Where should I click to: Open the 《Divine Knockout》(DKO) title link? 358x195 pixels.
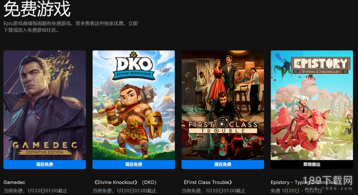[x=125, y=182]
